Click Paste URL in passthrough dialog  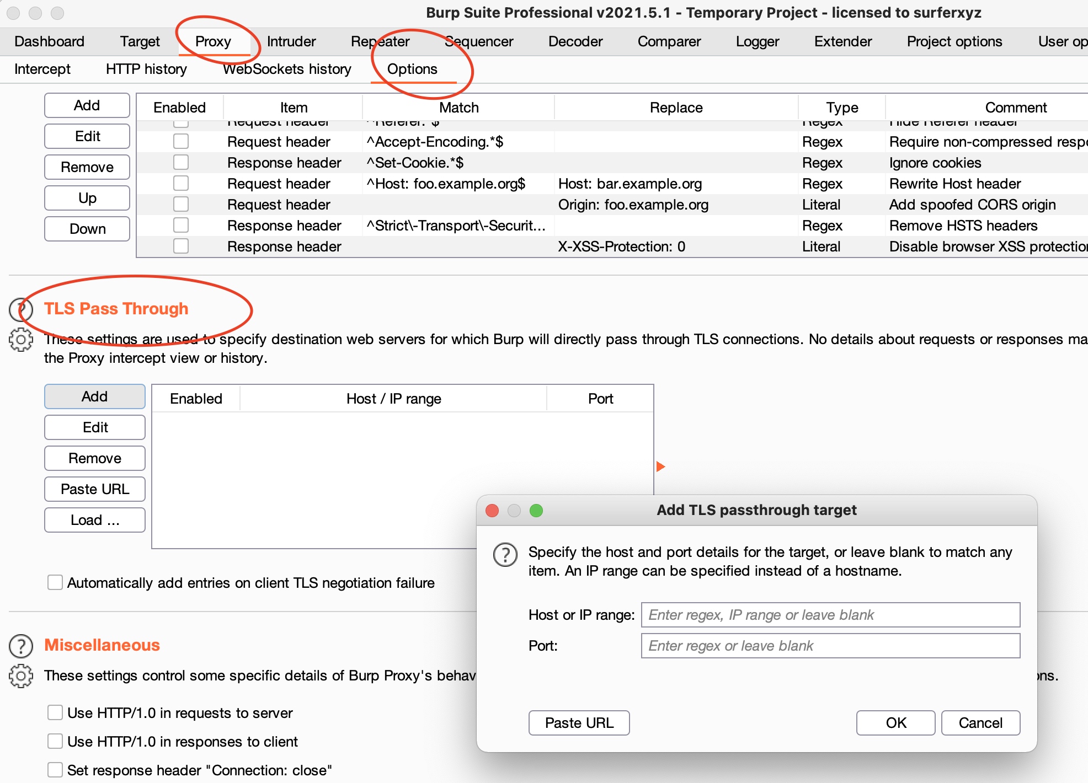pos(579,723)
